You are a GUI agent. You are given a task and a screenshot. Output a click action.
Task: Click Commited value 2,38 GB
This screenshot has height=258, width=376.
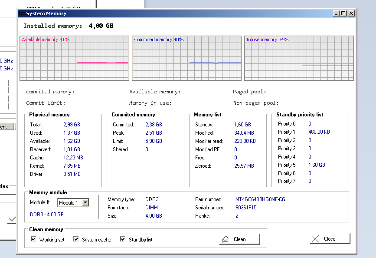(x=154, y=124)
